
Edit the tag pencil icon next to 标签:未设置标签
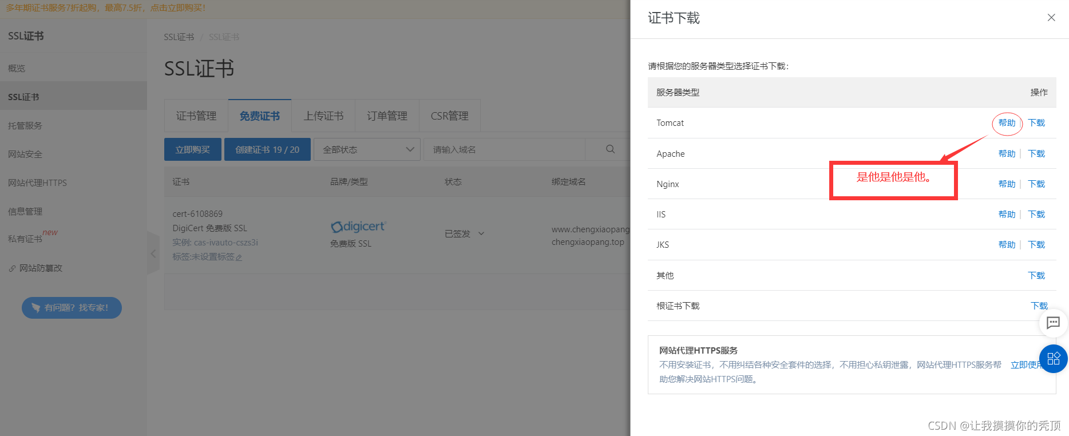[239, 257]
